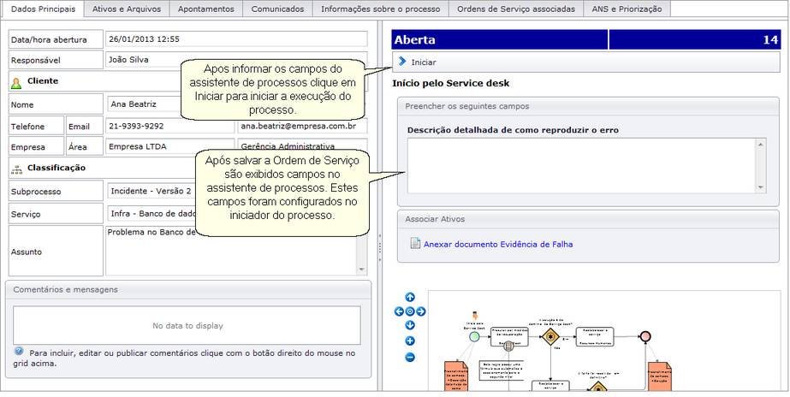Click the Área field Gerência Administrativa
This screenshot has width=790, height=397.
click(x=302, y=146)
